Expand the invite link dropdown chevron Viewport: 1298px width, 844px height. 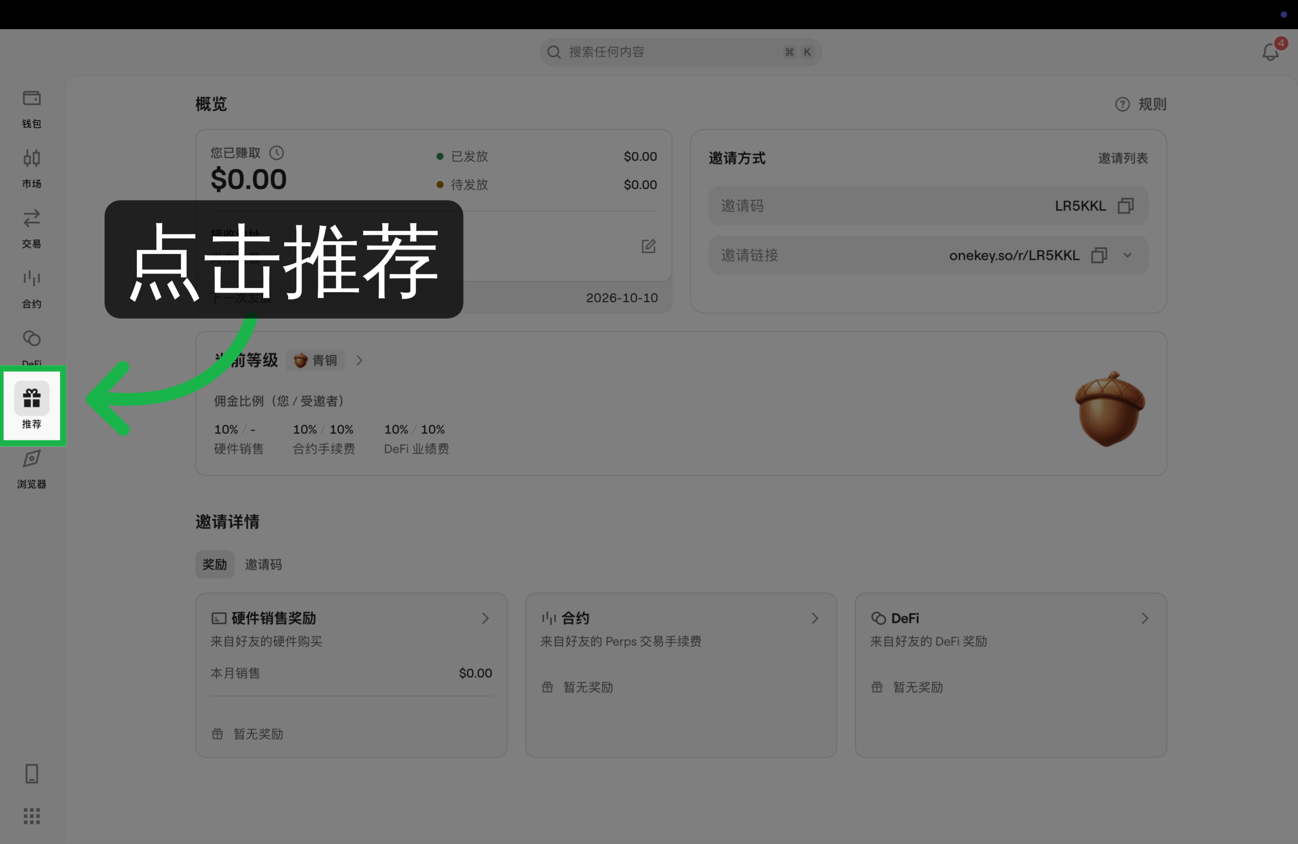point(1128,255)
